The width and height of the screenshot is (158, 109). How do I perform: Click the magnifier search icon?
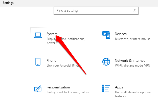(135, 11)
